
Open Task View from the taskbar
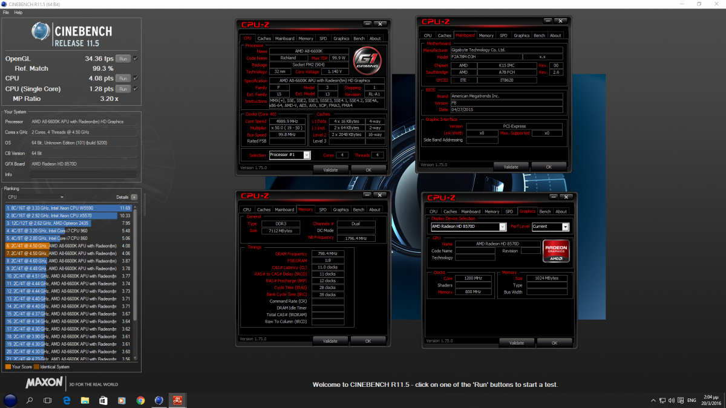48,400
